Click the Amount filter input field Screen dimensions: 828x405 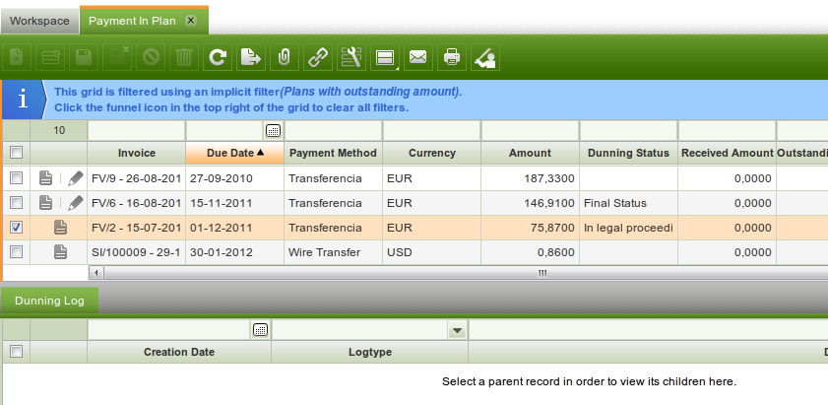click(x=530, y=131)
